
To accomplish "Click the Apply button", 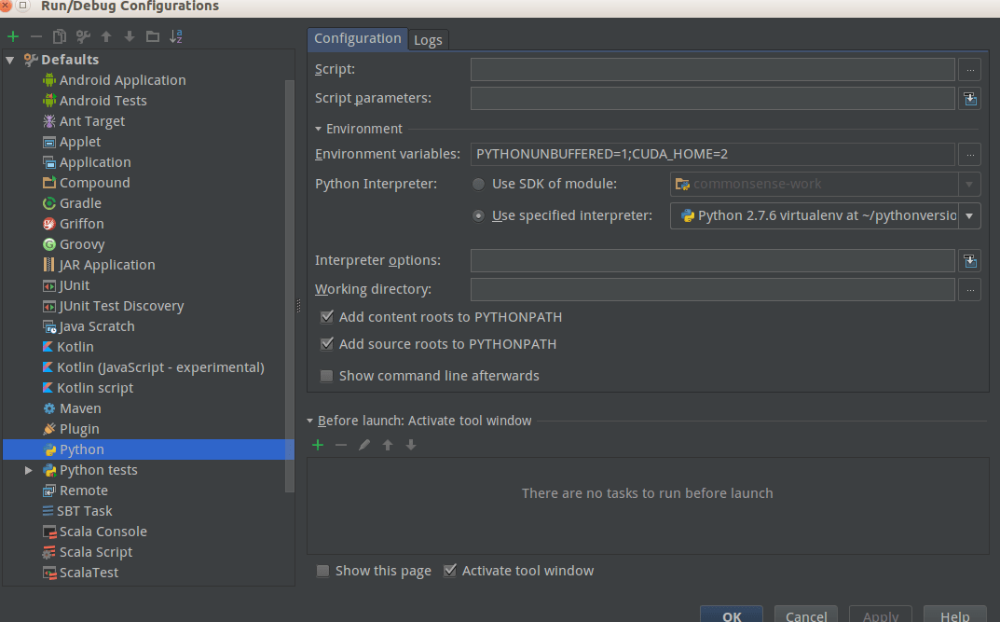I will coord(881,615).
